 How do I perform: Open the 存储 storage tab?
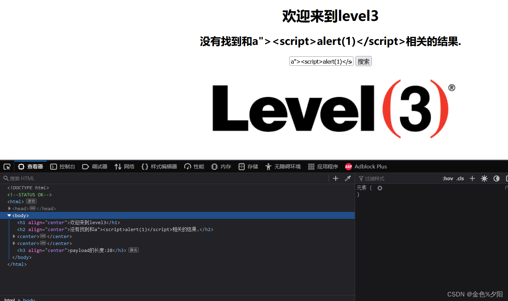click(248, 167)
